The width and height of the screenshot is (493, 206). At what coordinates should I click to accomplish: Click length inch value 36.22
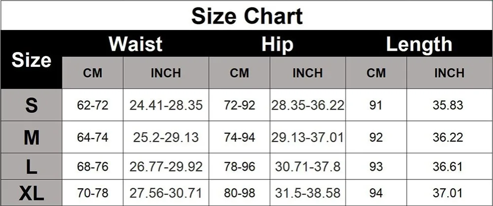tap(449, 137)
